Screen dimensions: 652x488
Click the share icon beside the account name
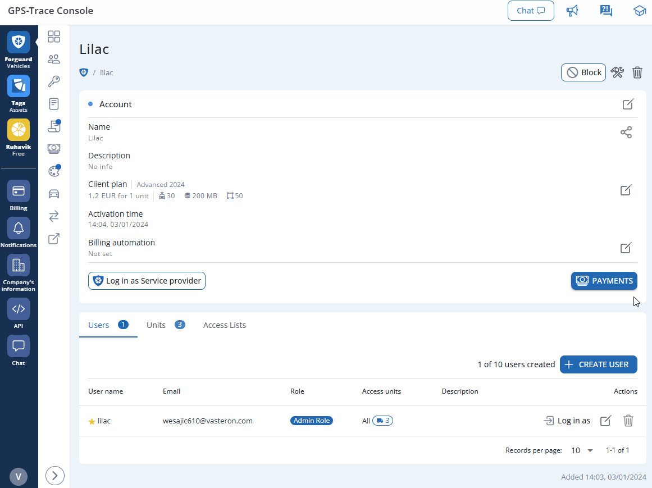(x=626, y=132)
